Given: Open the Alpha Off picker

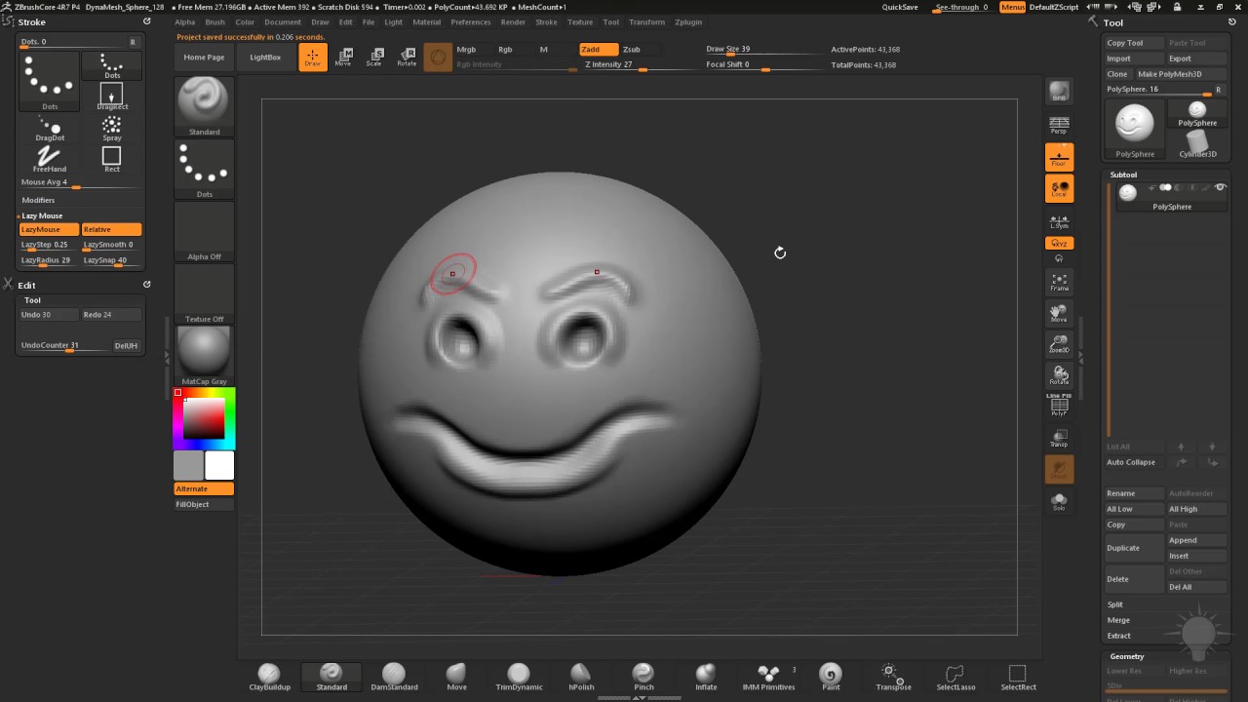Looking at the screenshot, I should (204, 231).
